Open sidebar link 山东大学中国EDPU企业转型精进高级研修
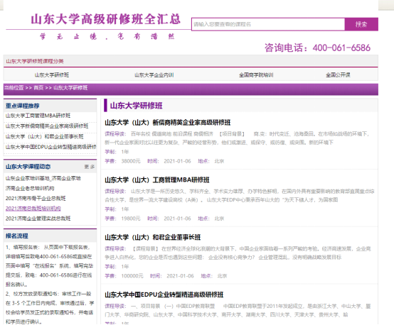 pos(51,147)
